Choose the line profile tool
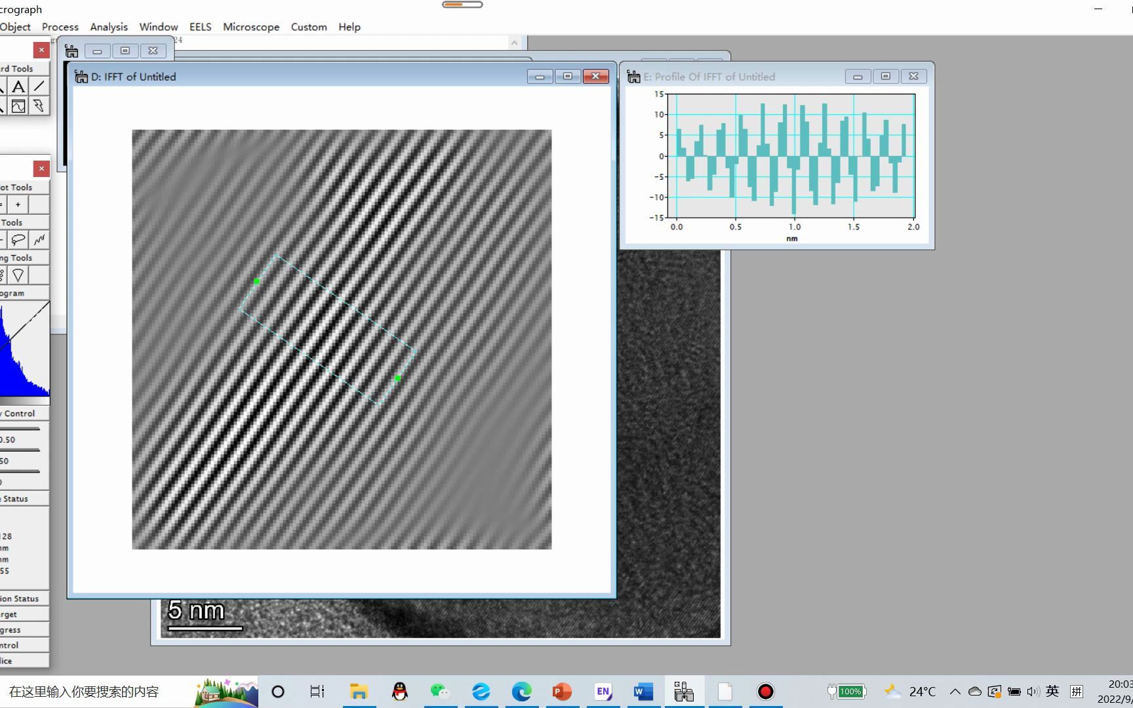This screenshot has height=708, width=1133. (x=18, y=106)
